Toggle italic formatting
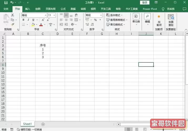This screenshot has height=131, width=188. [28, 20]
